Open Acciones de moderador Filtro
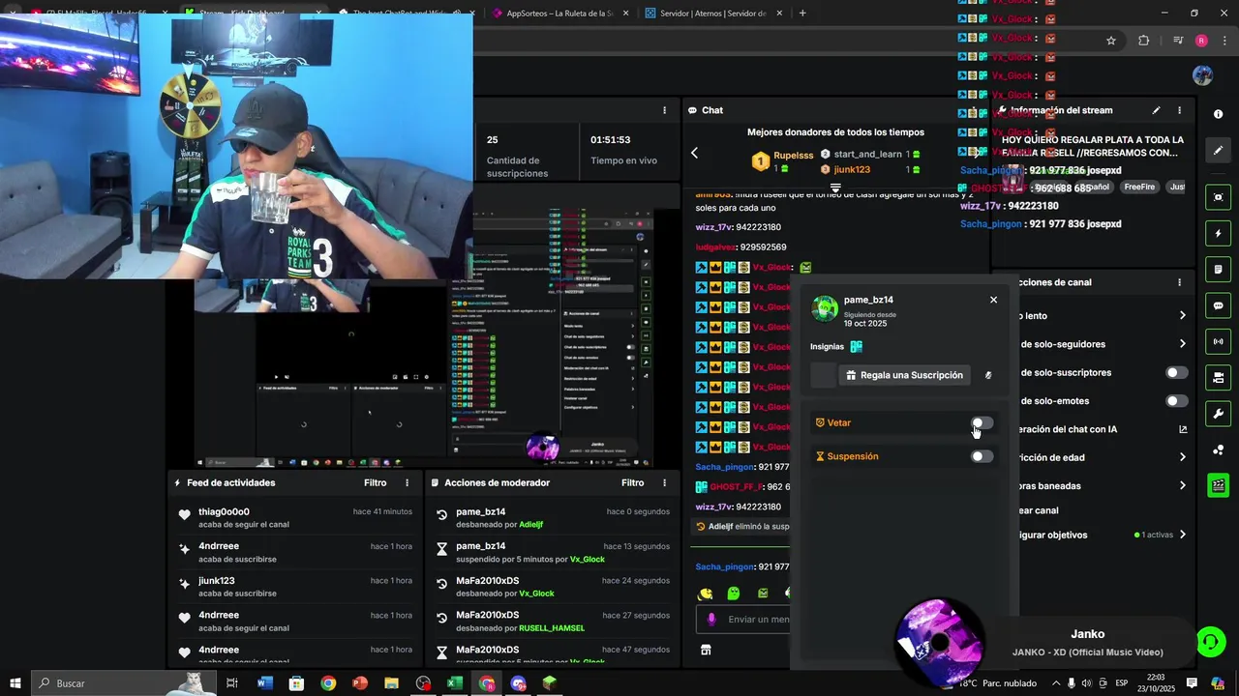Viewport: 1239px width, 696px height. pyautogui.click(x=633, y=483)
